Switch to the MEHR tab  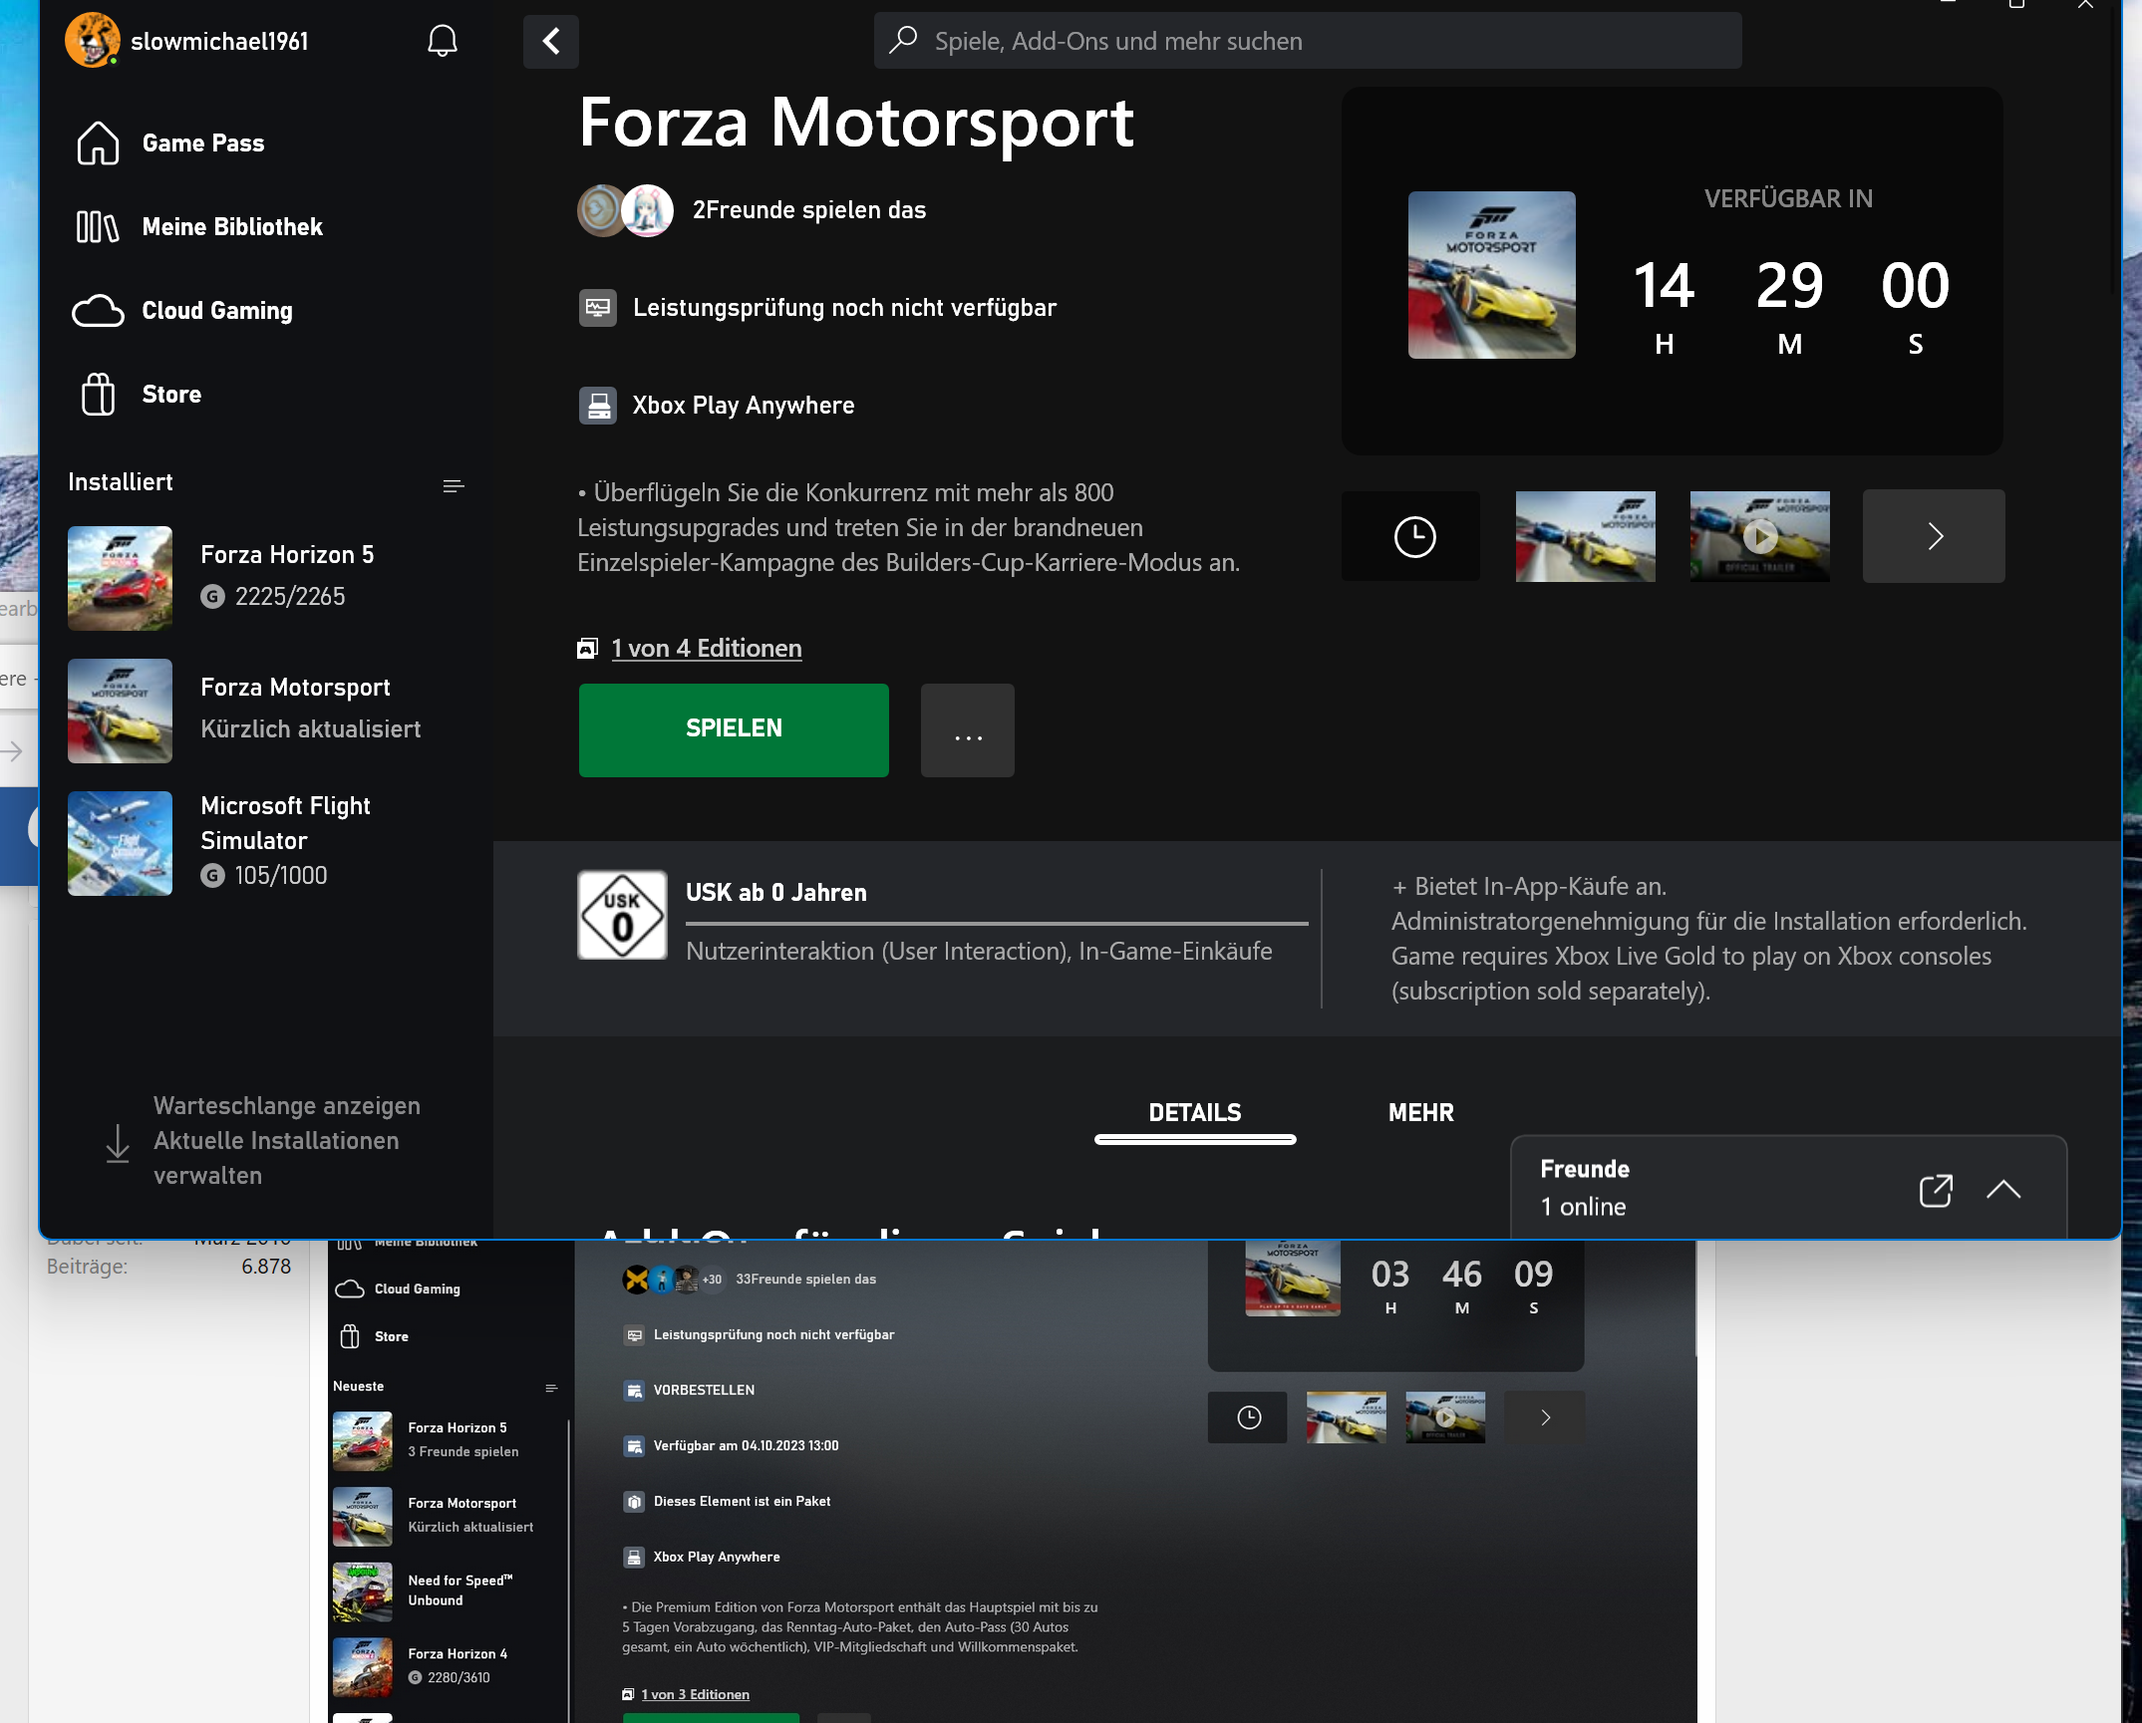(x=1420, y=1113)
